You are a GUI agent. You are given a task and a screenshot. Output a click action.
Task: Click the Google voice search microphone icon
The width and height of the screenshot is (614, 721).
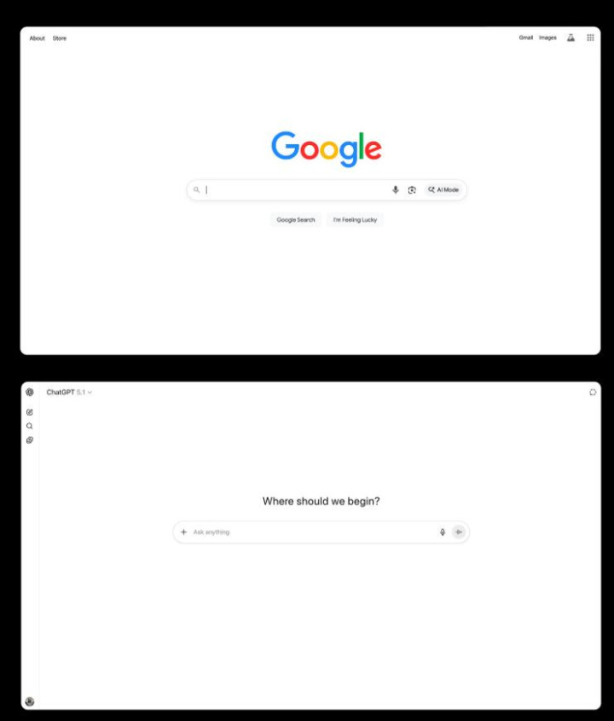(x=395, y=190)
